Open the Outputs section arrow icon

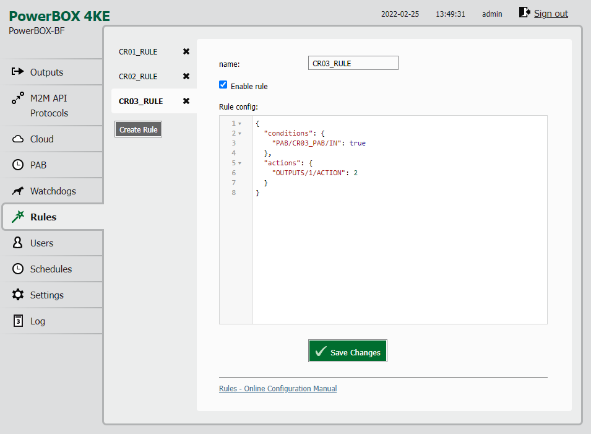(17, 72)
